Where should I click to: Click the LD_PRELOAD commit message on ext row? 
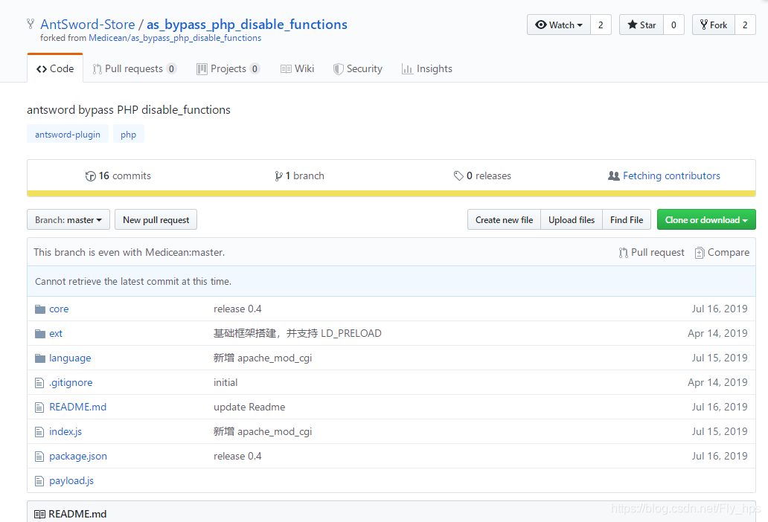pyautogui.click(x=298, y=334)
